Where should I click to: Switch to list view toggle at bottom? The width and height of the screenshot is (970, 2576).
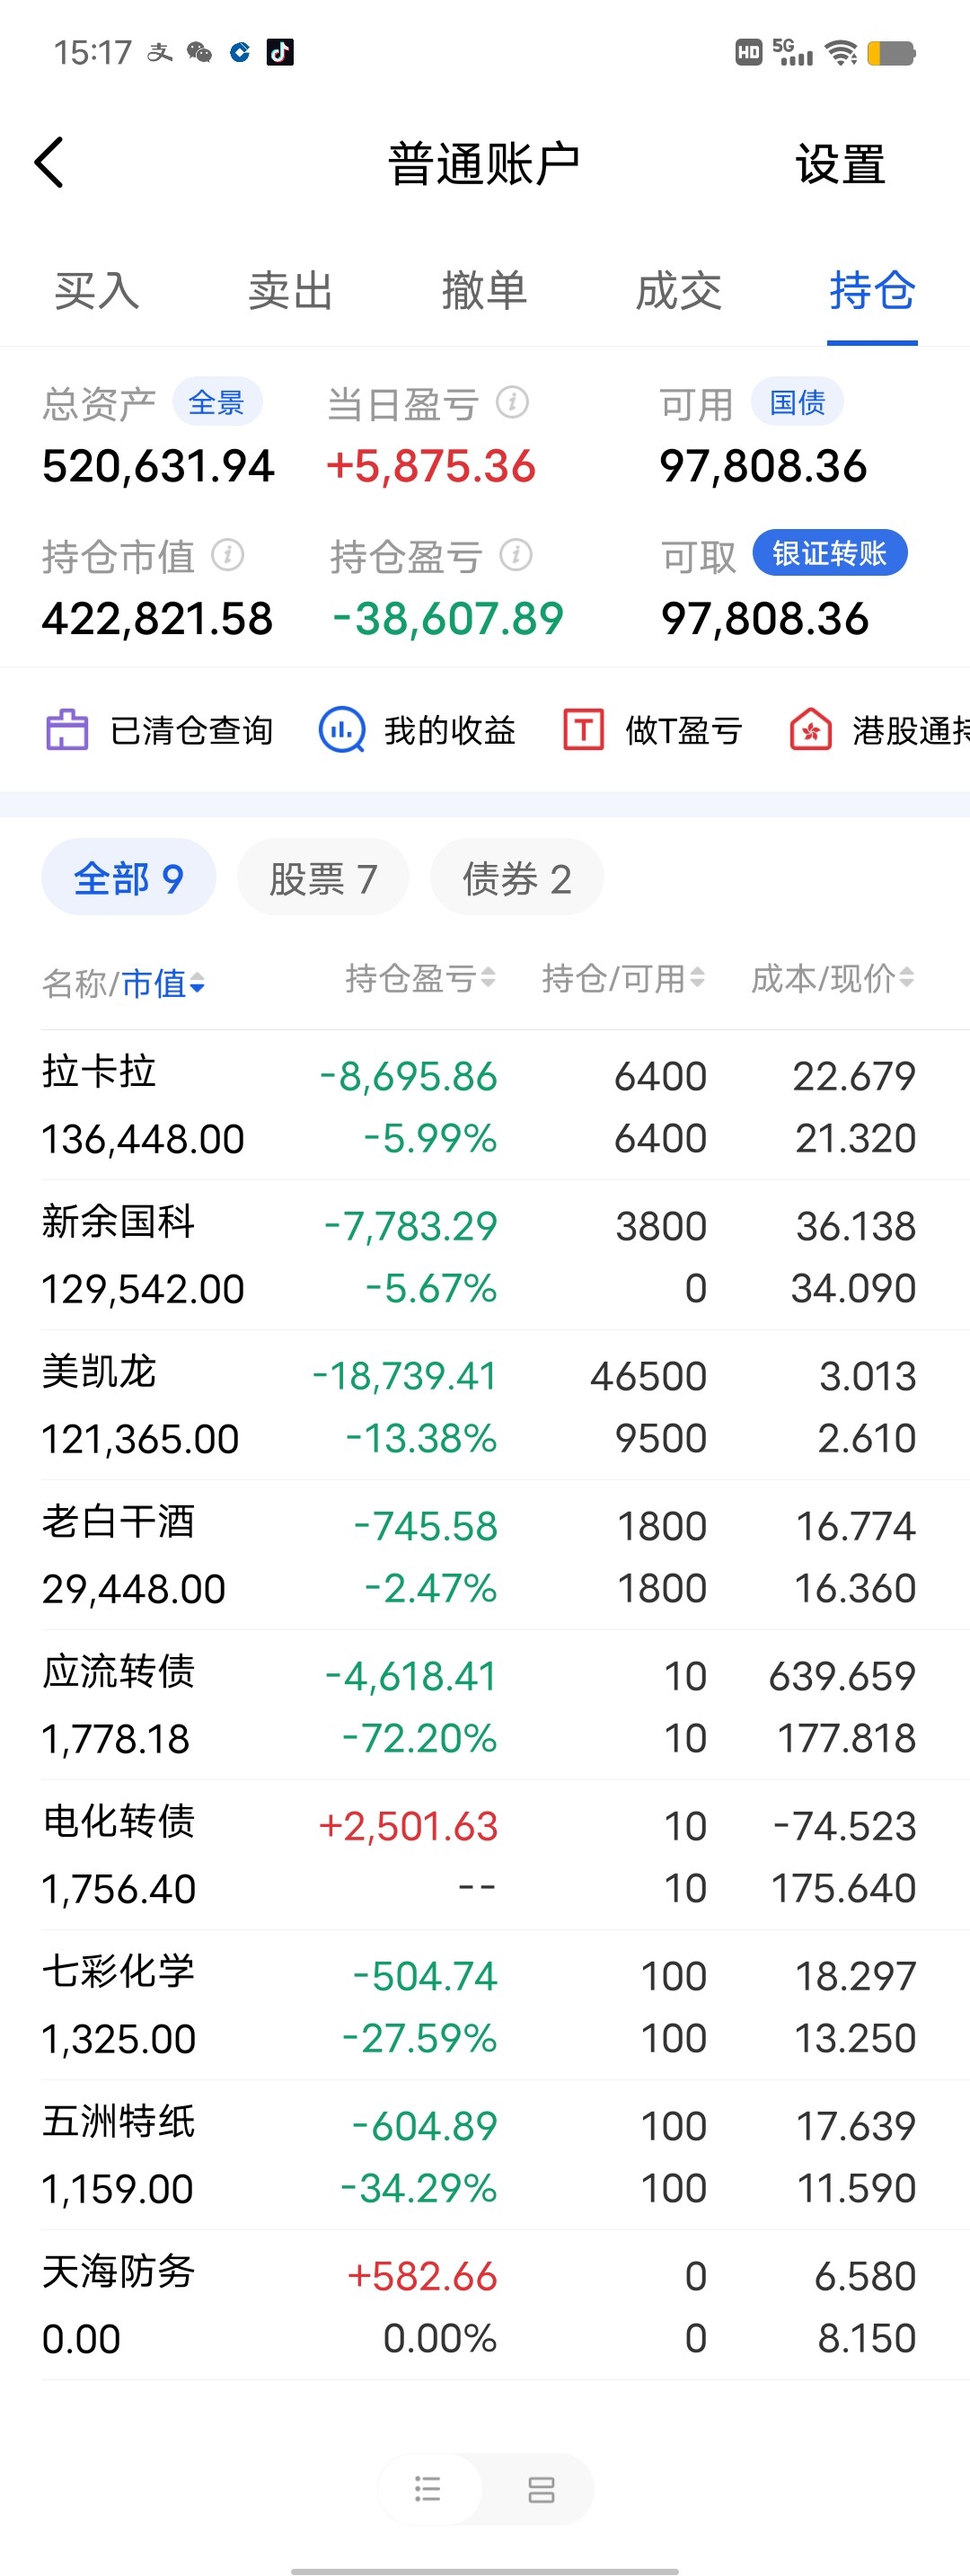coord(428,2489)
